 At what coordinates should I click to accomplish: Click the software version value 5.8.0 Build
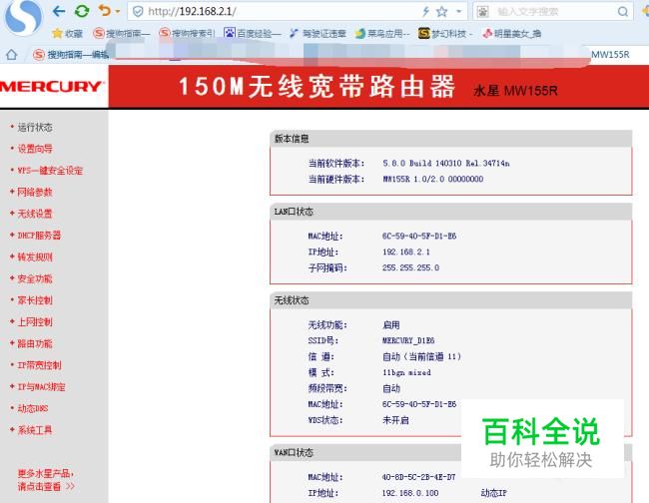(x=445, y=164)
